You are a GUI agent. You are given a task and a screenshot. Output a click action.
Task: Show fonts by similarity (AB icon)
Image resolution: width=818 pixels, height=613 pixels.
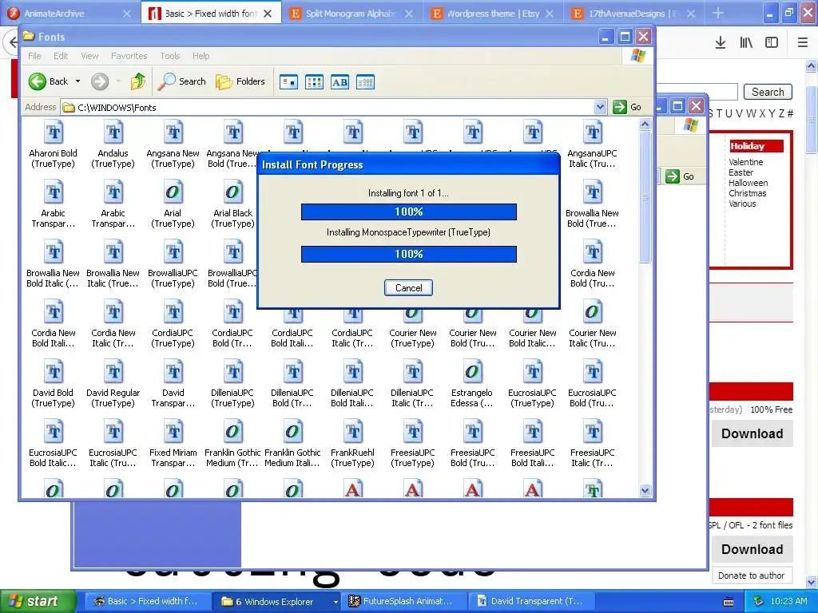[x=340, y=82]
